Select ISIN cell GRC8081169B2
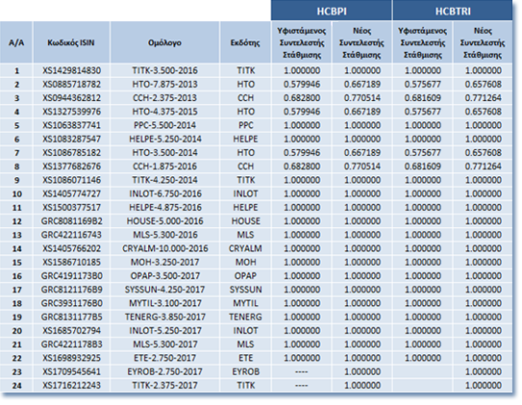This screenshot has height=405, width=522. (x=71, y=221)
